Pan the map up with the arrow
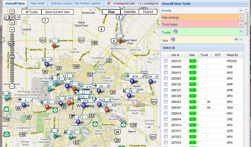Viewport: 251px width, 147px height. (12, 12)
